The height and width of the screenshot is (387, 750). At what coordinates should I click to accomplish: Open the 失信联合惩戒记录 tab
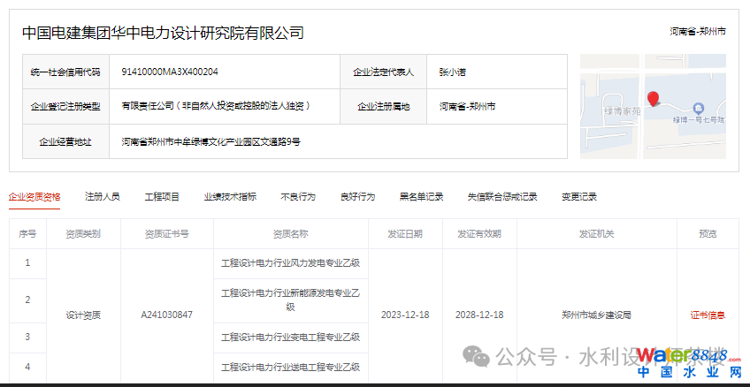pyautogui.click(x=501, y=196)
